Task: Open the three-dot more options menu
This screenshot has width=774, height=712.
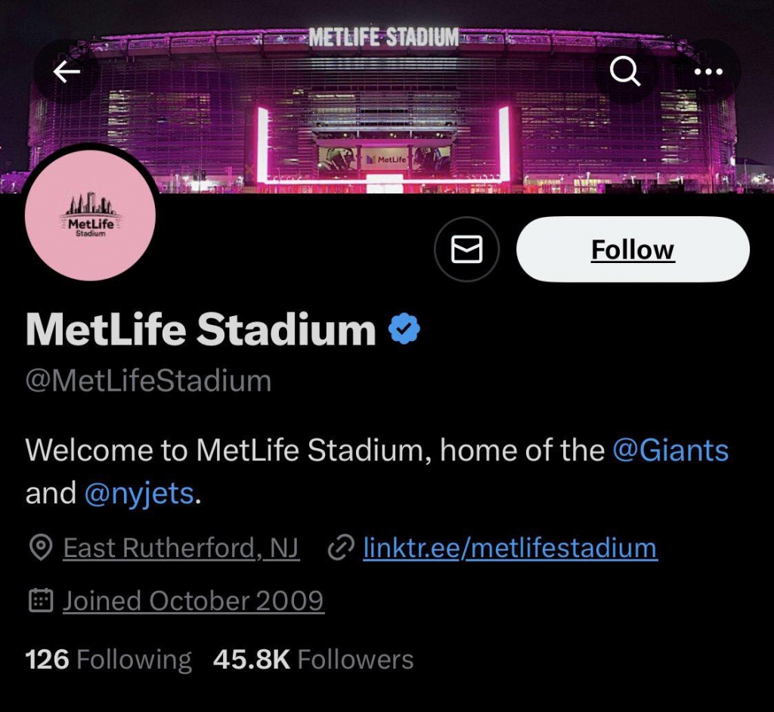Action: click(x=708, y=72)
